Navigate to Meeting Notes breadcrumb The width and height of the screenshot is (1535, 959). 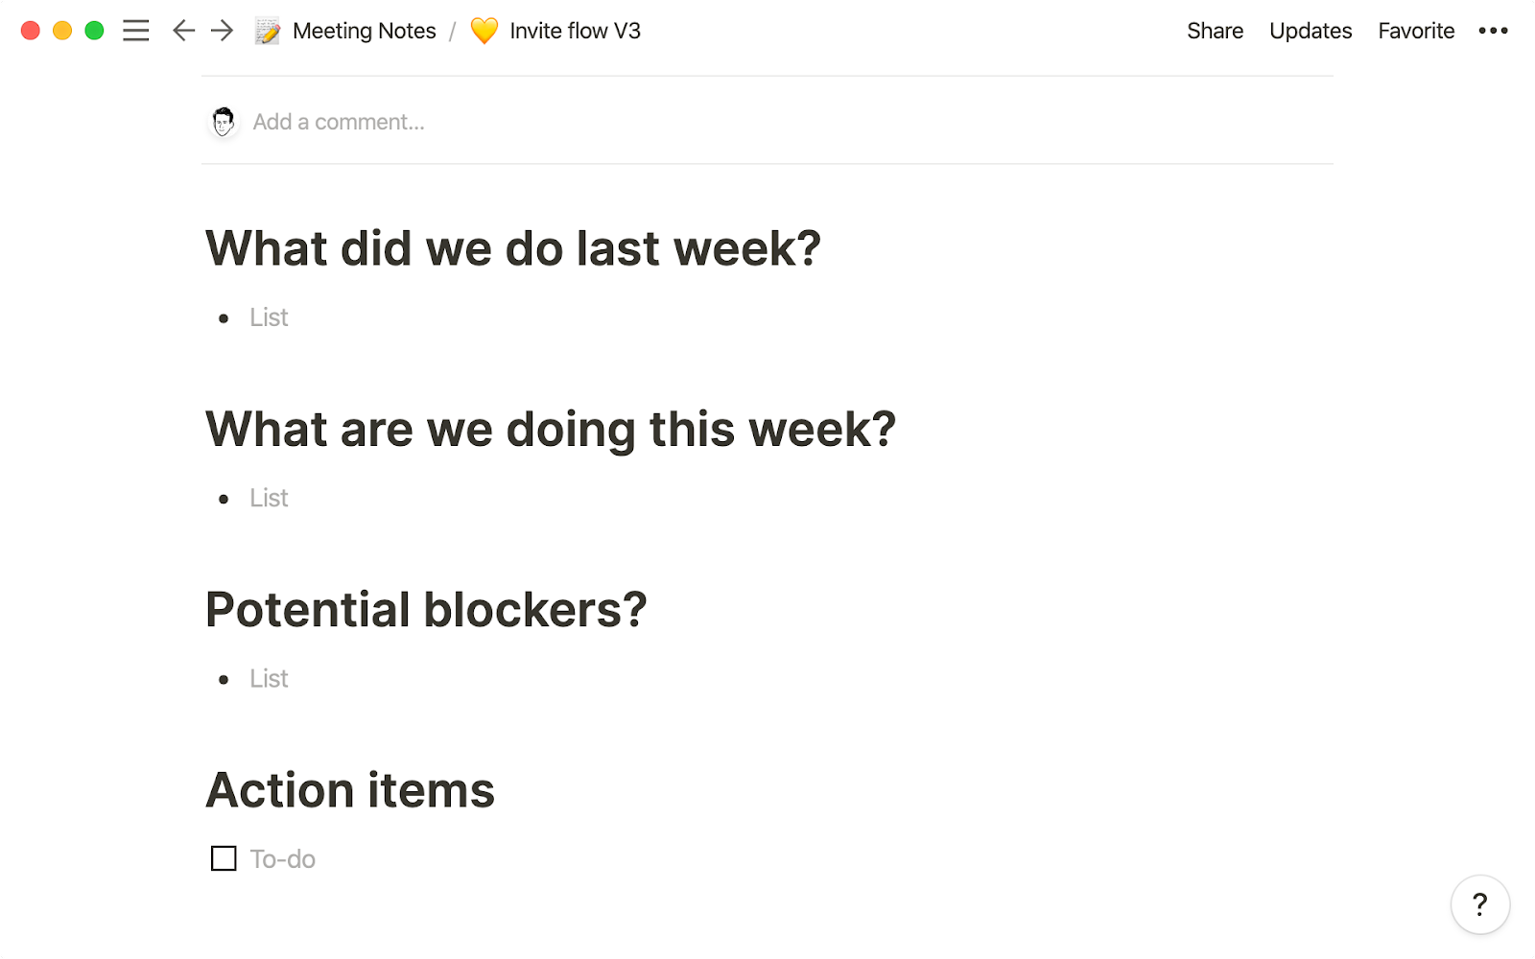[x=364, y=31]
